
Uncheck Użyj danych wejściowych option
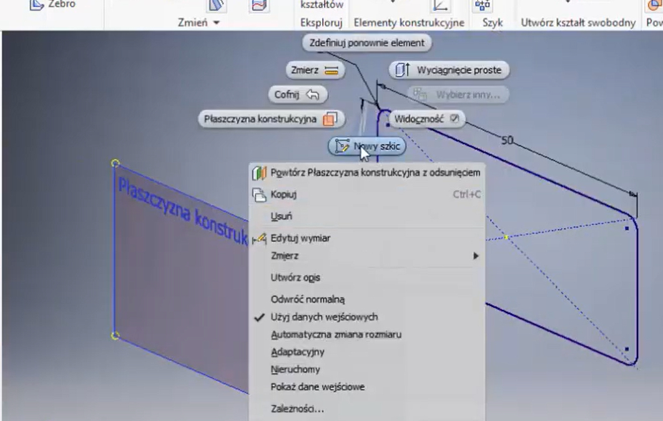click(x=323, y=317)
